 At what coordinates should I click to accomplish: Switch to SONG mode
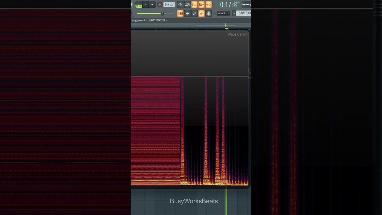[138, 6]
